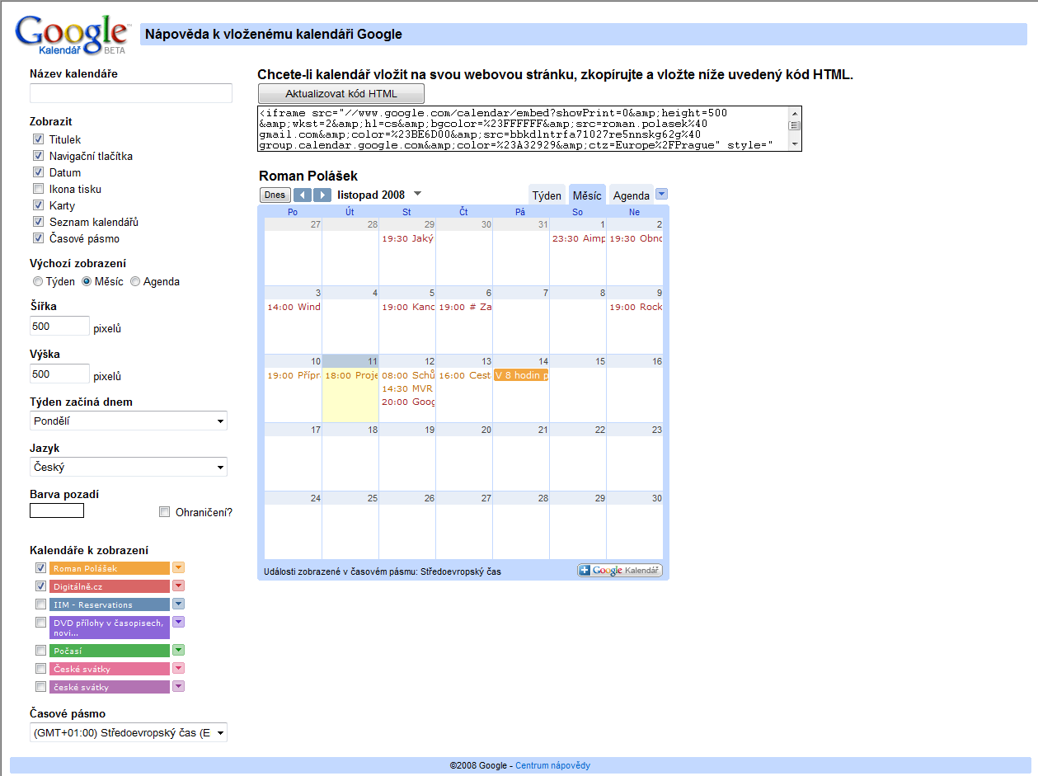Check the IIM - Reservations calendar checkbox

pyautogui.click(x=40, y=604)
